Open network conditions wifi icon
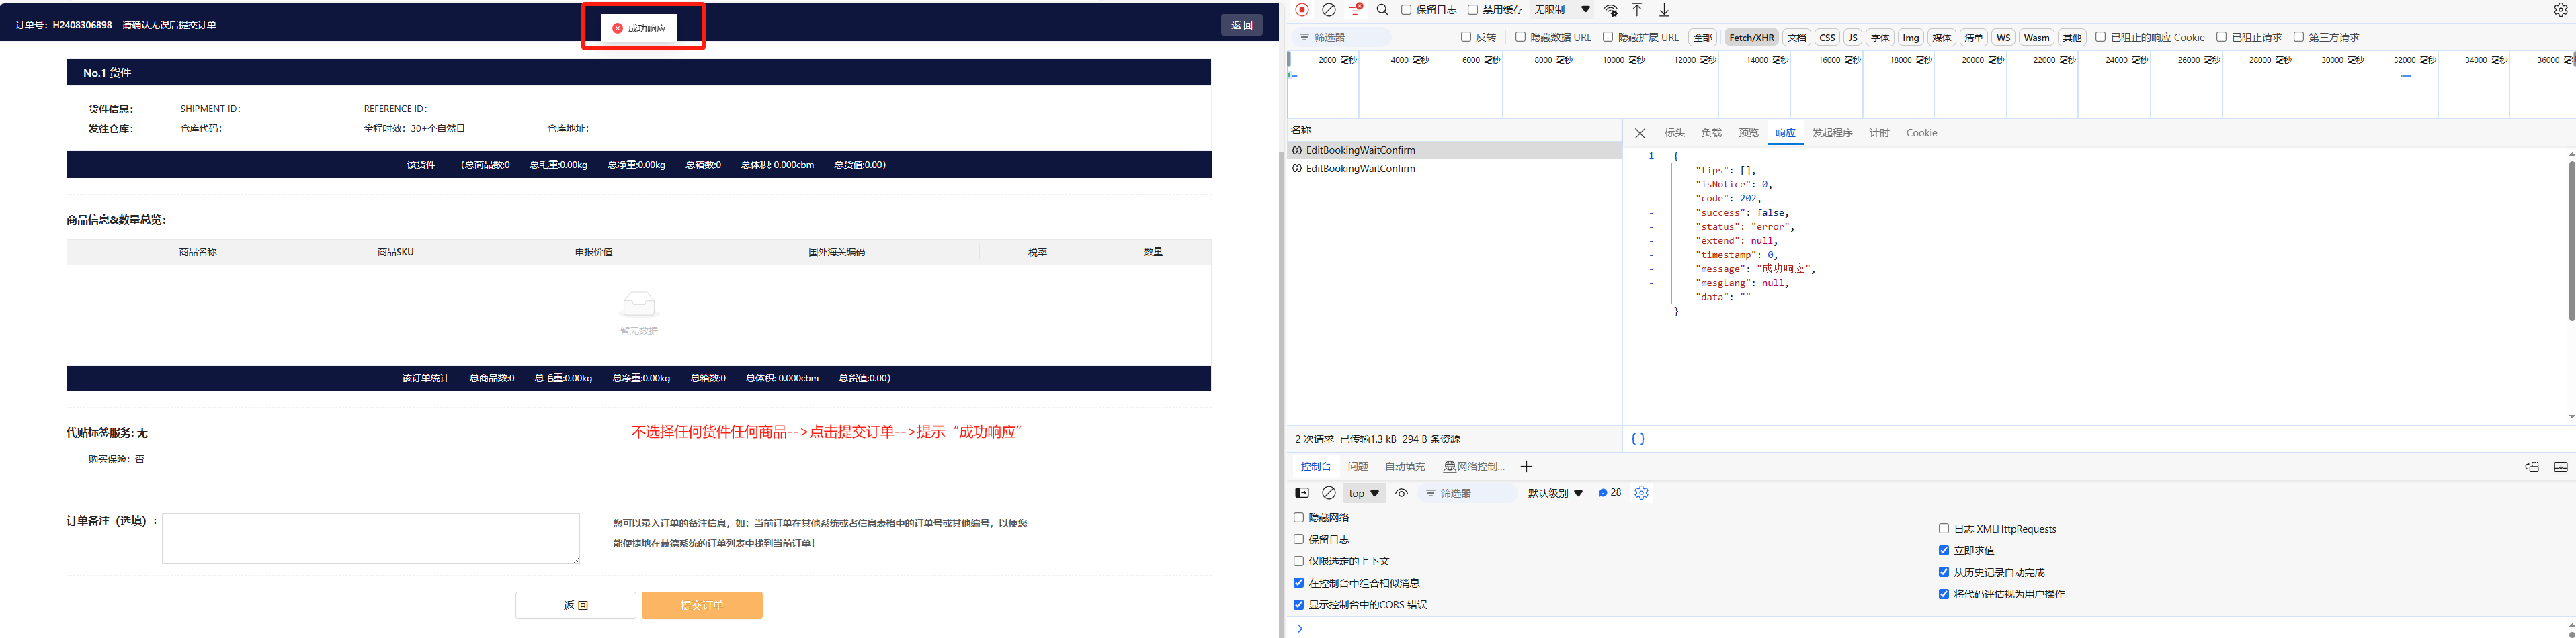Viewport: 2576px width, 638px height. point(1611,10)
